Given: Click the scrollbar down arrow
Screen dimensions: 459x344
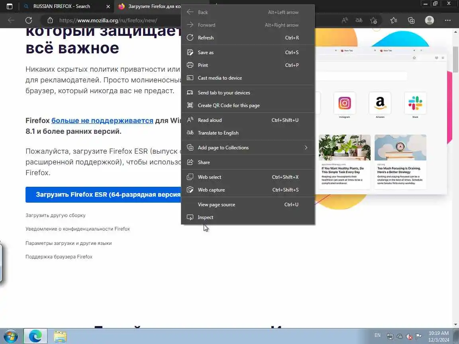Looking at the screenshot, I should (x=456, y=325).
